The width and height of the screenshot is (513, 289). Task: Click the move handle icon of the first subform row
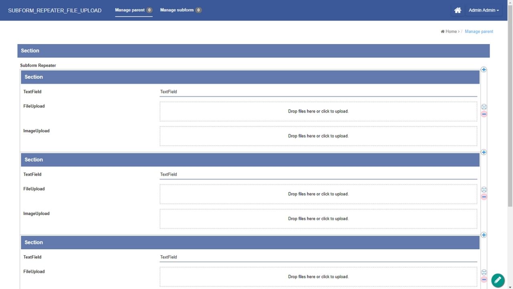[484, 107]
